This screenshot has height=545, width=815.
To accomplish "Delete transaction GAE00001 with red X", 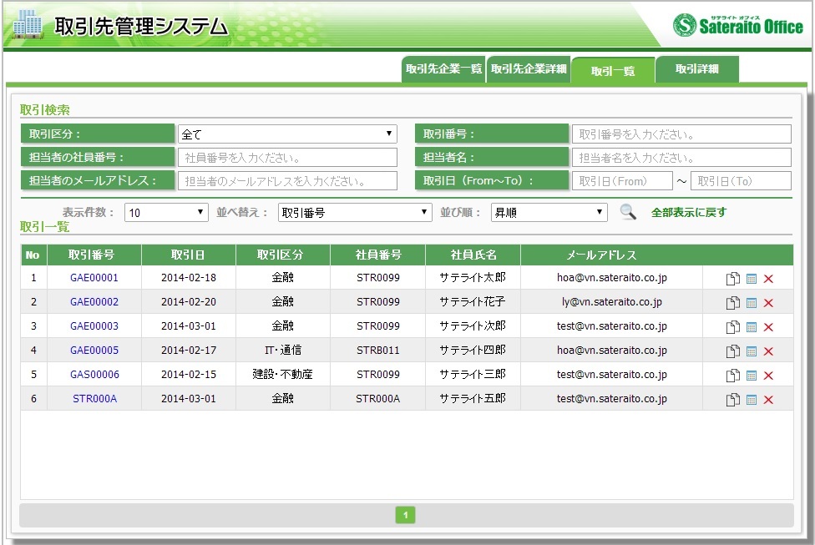I will [x=768, y=279].
